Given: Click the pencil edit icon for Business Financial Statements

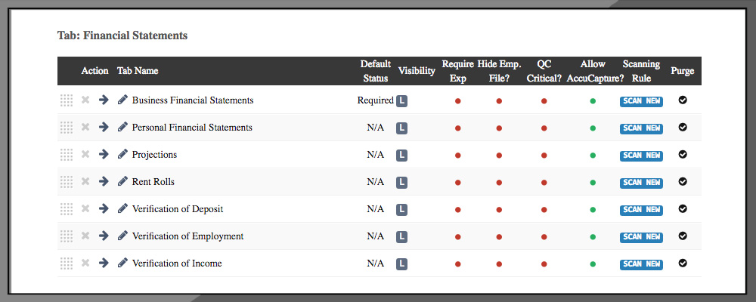Looking at the screenshot, I should tap(122, 100).
